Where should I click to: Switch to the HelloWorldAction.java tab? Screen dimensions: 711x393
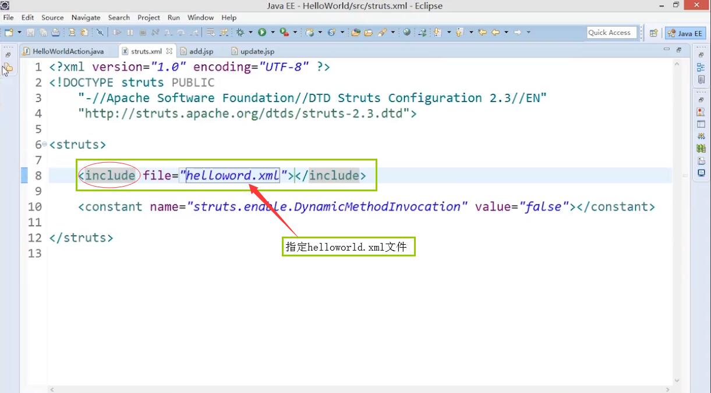68,51
